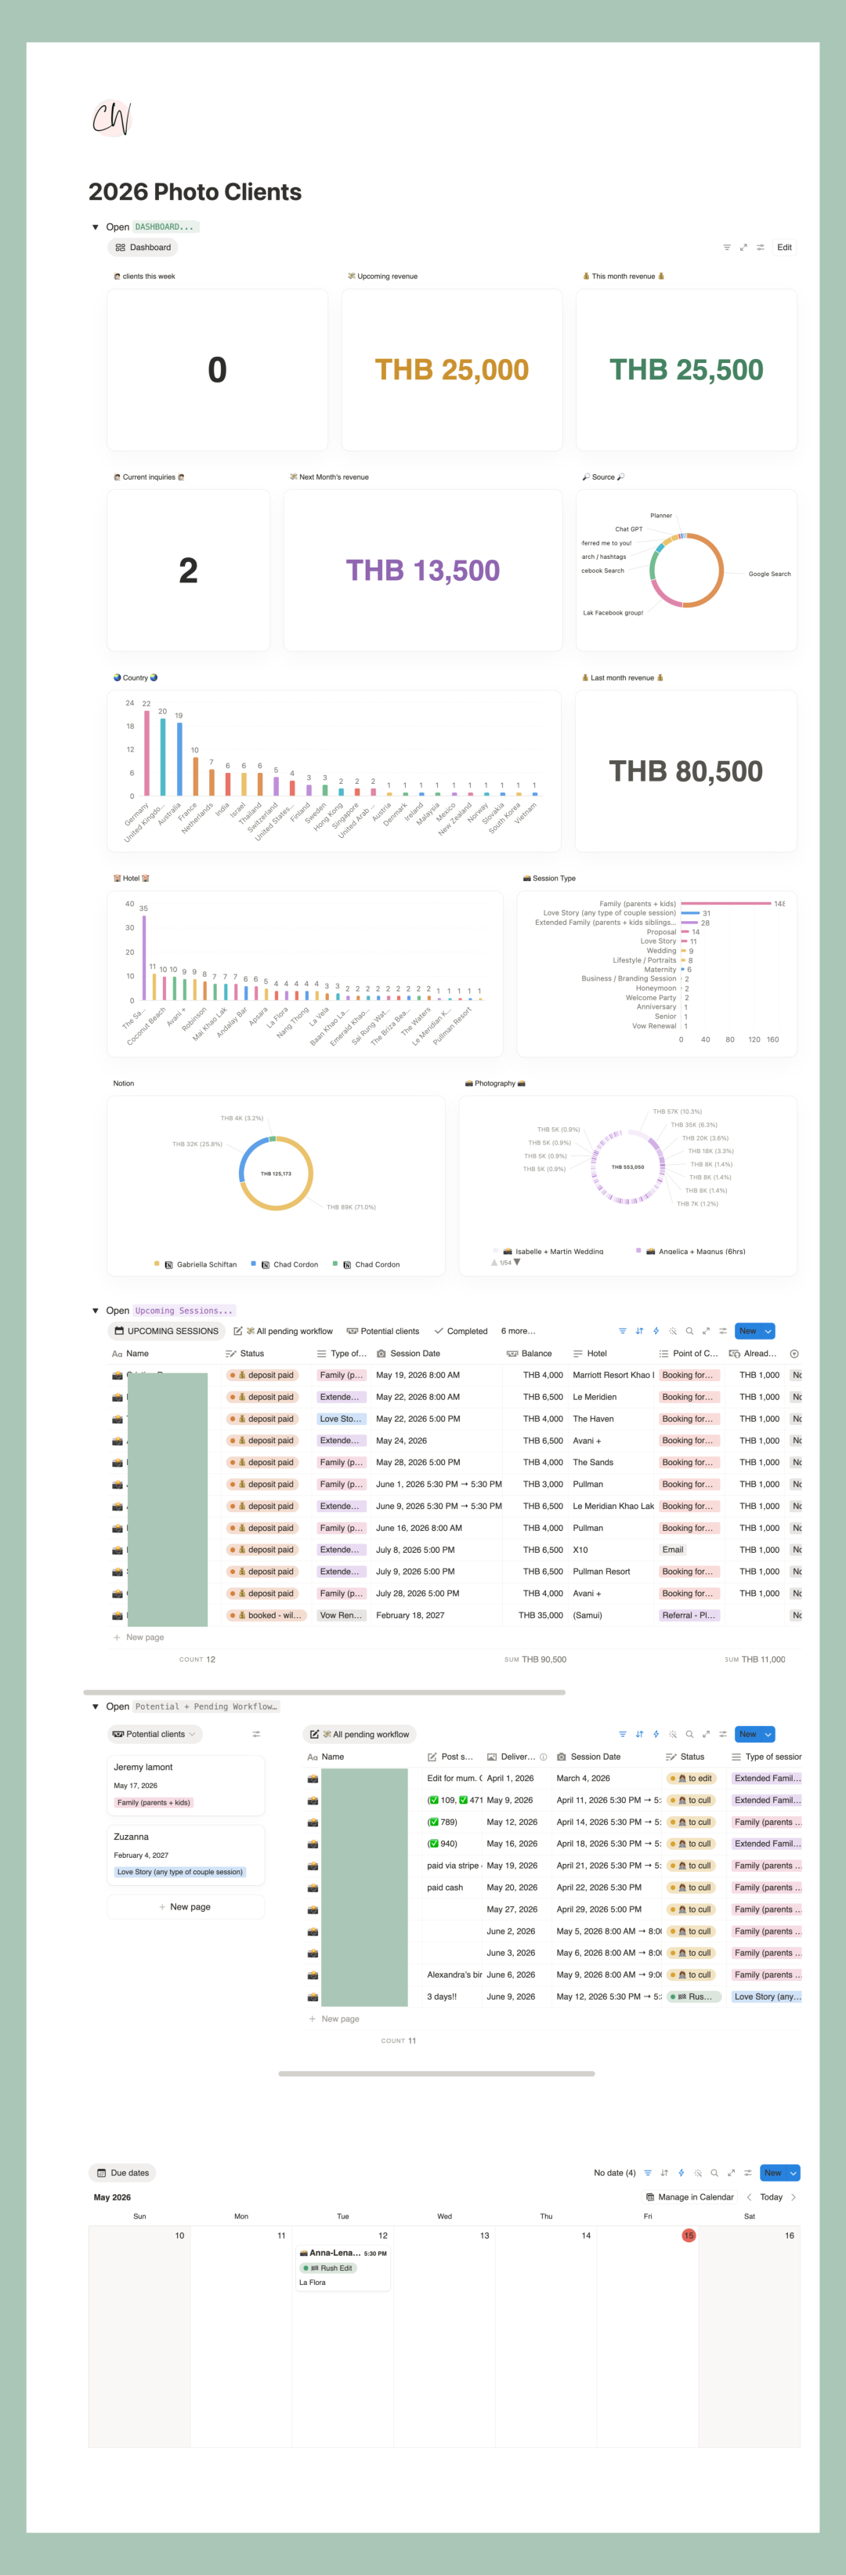Open settings icon next to Potential clients view
The height and width of the screenshot is (2575, 846).
click(x=255, y=1735)
